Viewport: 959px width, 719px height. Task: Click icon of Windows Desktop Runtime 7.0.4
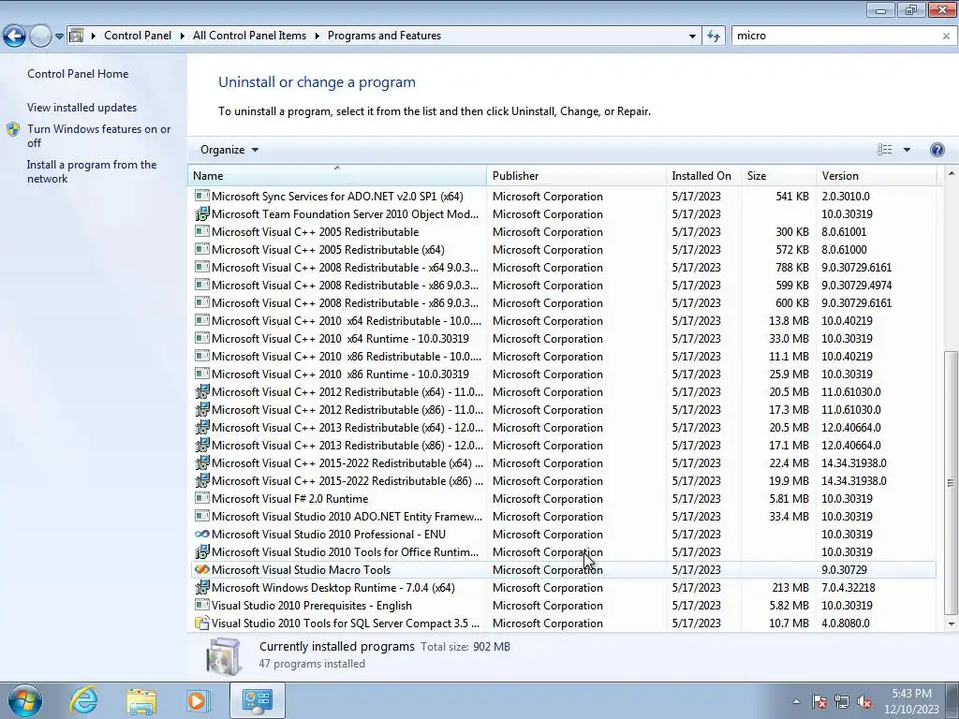(202, 587)
